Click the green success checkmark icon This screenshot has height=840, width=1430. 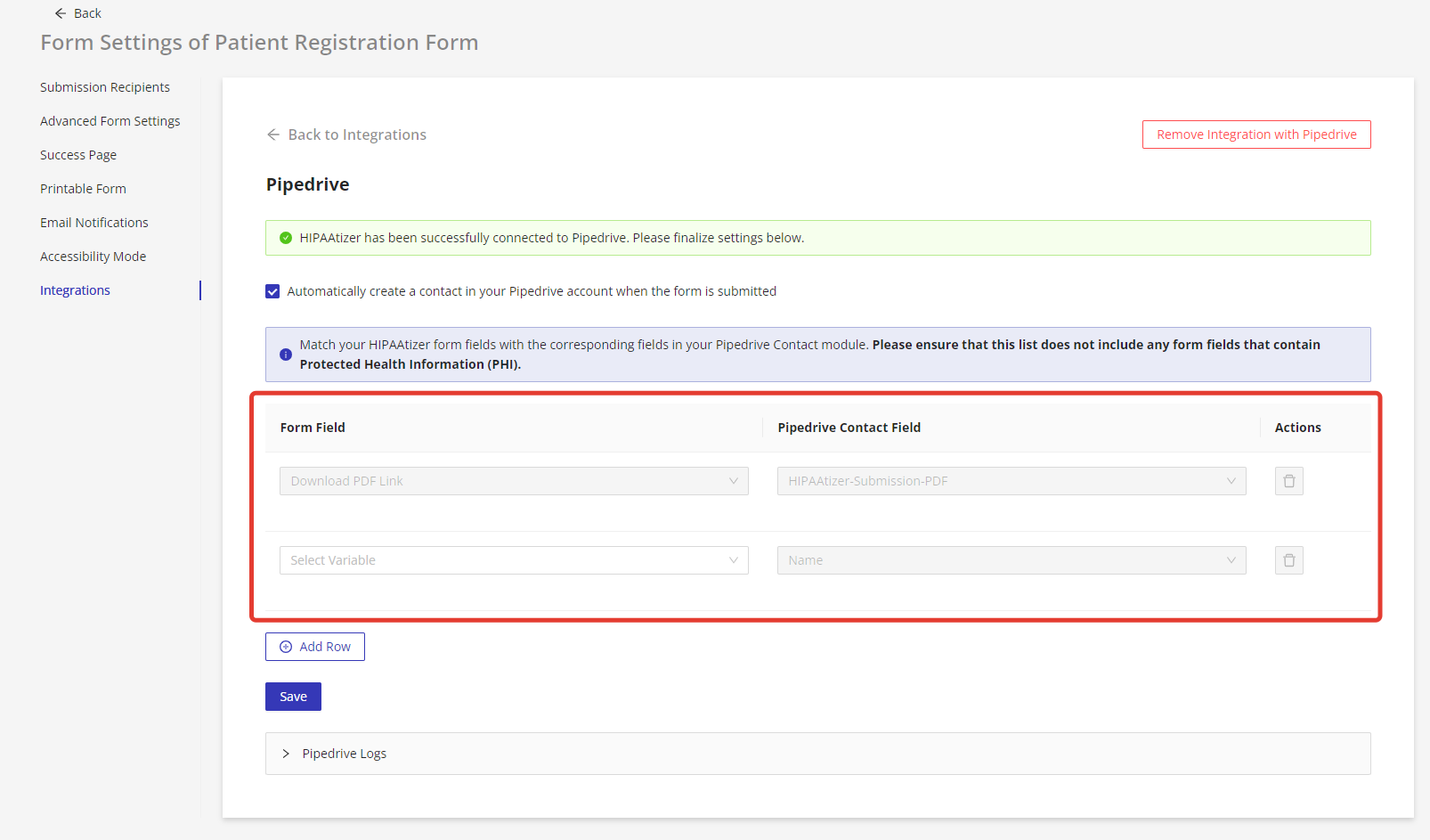[x=286, y=238]
